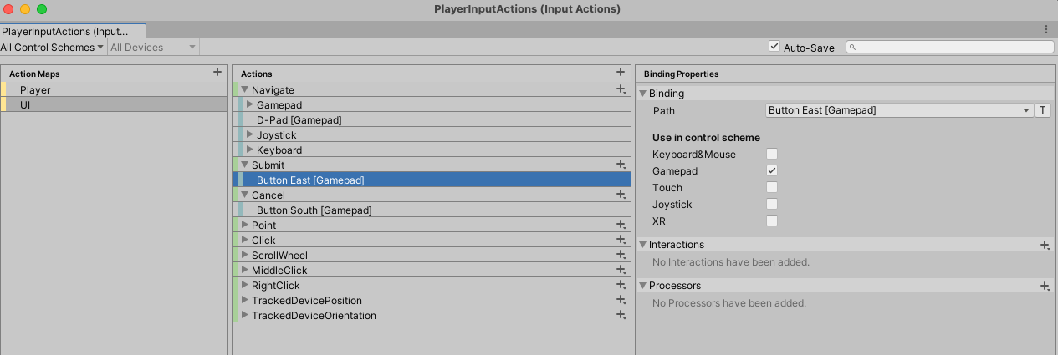Select the Button East [Gamepad] binding

point(432,180)
